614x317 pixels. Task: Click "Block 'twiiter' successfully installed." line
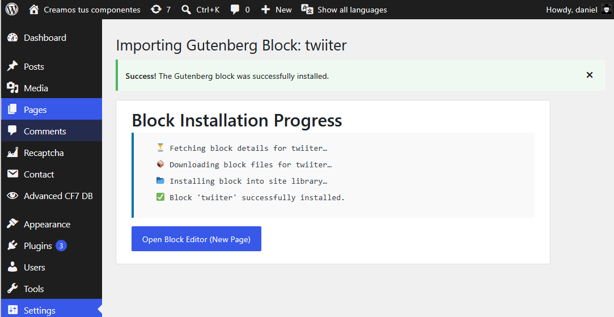[257, 197]
